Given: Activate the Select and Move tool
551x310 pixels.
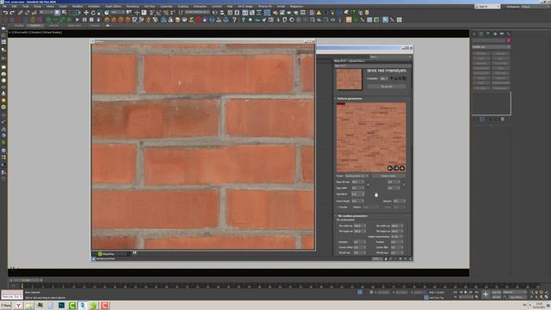Looking at the screenshot, I should (86, 13).
